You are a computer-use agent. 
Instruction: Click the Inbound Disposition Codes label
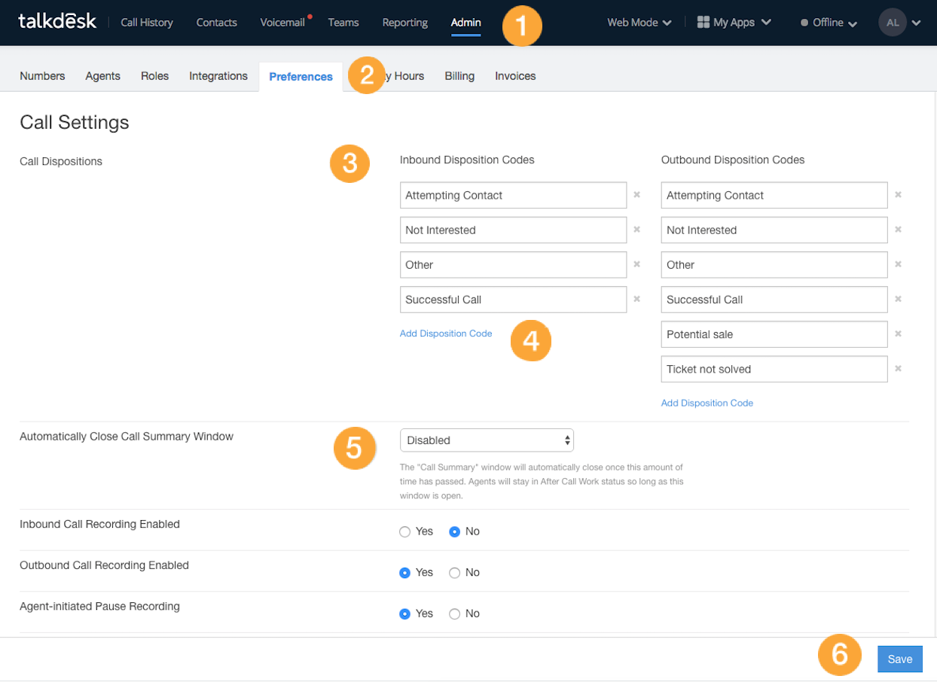(467, 160)
